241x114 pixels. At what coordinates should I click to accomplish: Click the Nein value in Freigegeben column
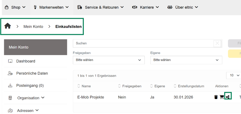point(122,97)
